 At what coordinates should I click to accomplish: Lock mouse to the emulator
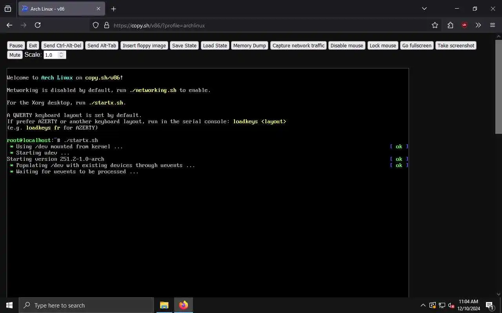[383, 45]
